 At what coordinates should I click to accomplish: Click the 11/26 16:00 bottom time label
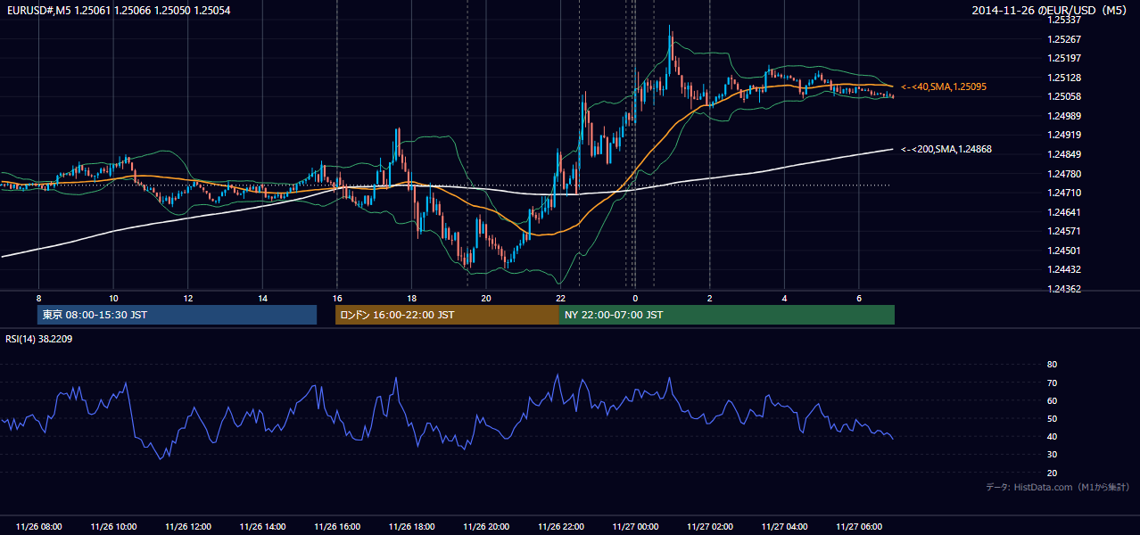point(337,527)
